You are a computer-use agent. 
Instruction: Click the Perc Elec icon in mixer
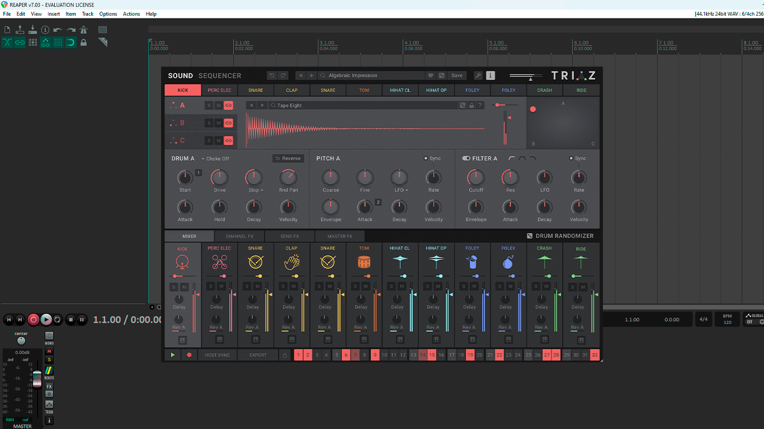coord(219,261)
